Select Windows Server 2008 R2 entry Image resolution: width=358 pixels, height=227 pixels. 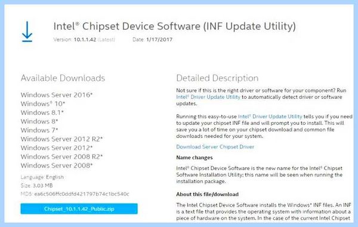click(61, 157)
